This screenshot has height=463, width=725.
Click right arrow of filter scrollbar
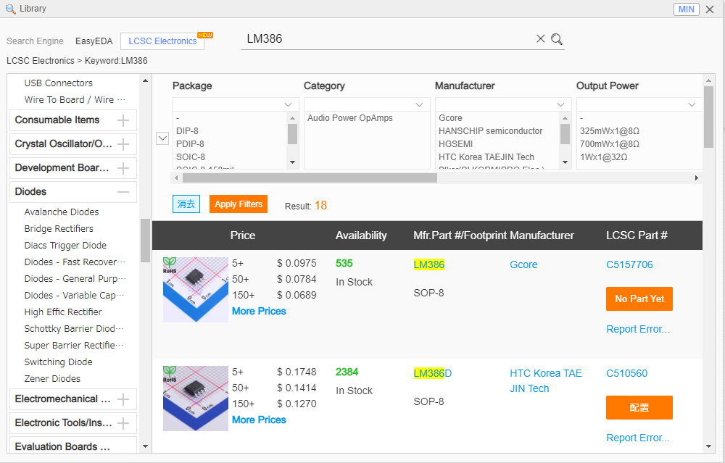tap(696, 178)
